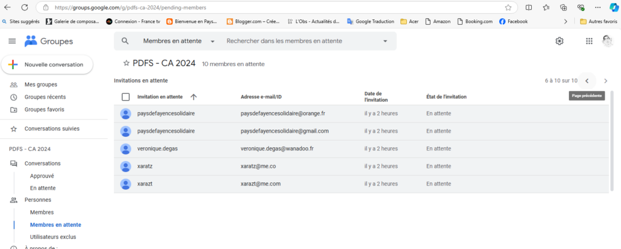Select Utilisateurs exclus in the sidebar

tap(53, 237)
